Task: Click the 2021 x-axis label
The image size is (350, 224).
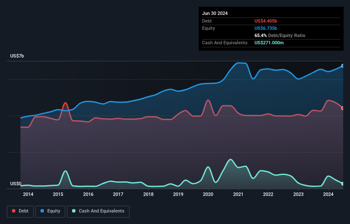Action: 238,194
